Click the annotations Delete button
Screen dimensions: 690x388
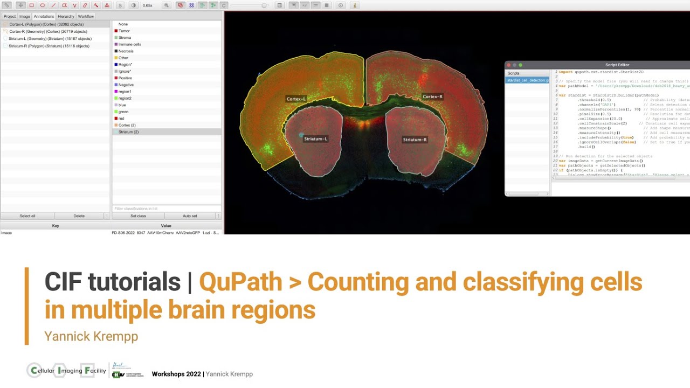coord(79,216)
